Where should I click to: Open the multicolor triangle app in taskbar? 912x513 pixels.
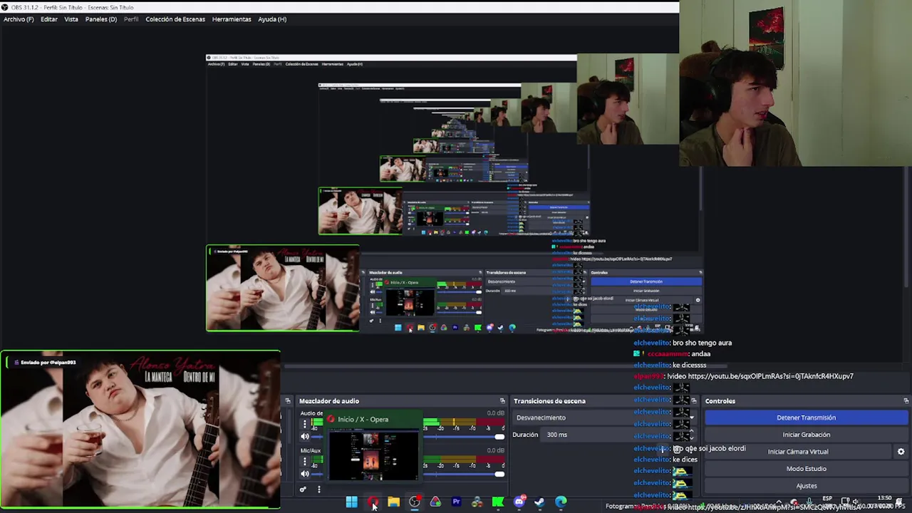coord(435,502)
